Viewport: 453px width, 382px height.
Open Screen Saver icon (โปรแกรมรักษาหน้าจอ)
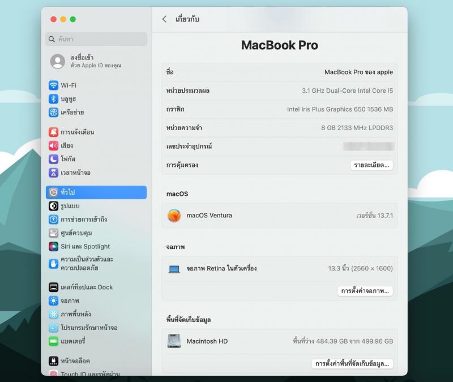pos(53,328)
